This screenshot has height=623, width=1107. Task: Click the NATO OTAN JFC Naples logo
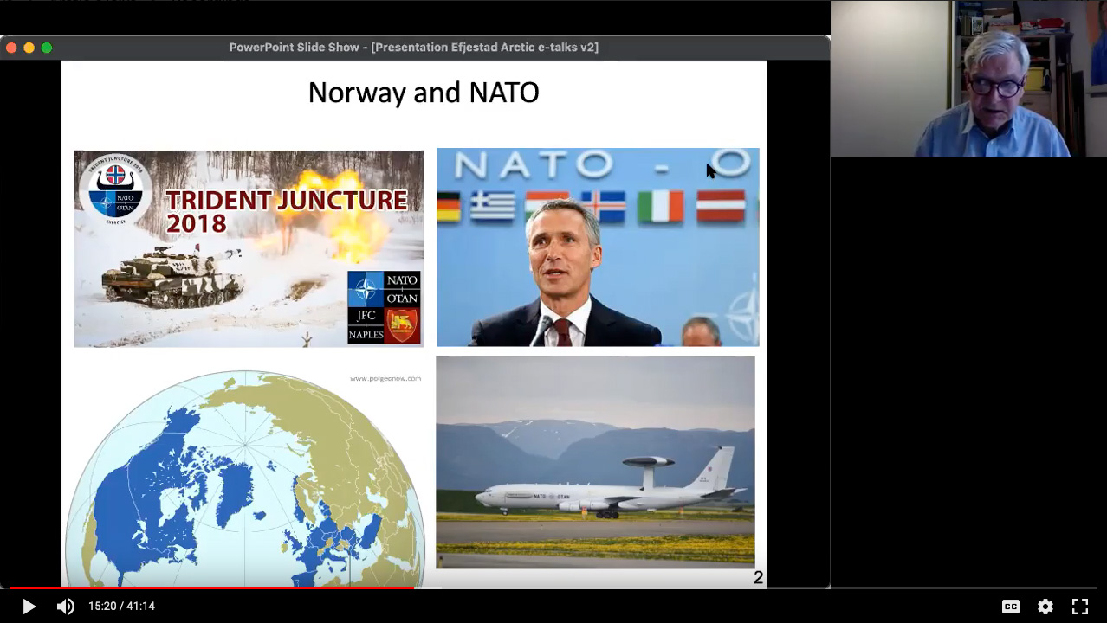384,307
